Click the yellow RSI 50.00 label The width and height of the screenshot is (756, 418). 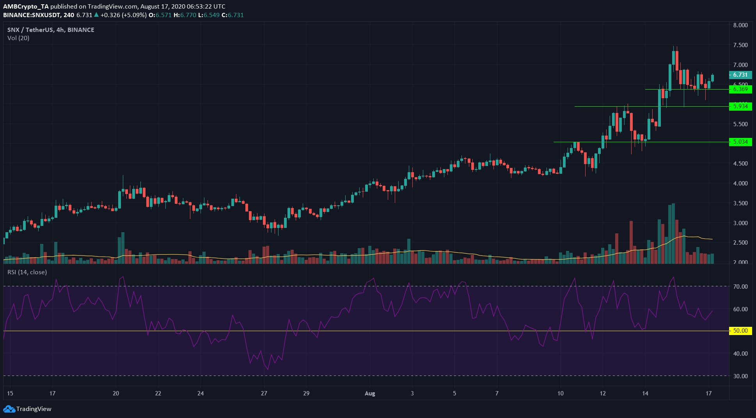pos(740,331)
